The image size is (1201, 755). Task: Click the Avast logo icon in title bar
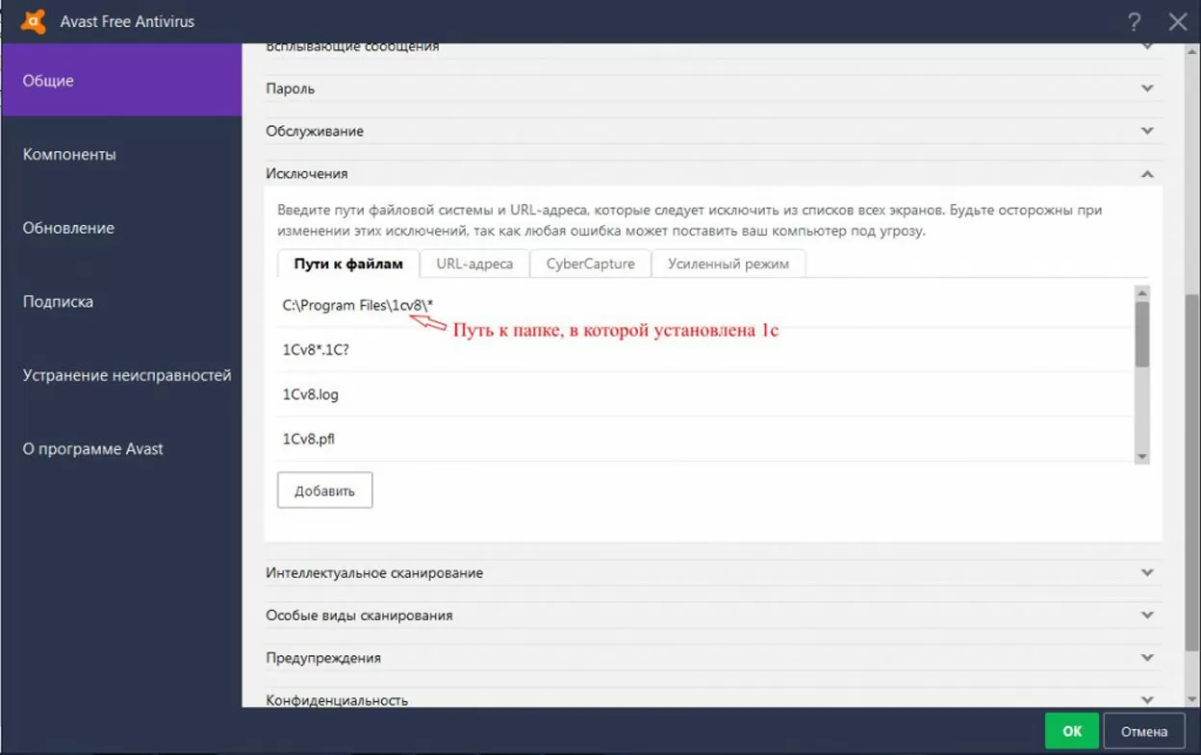click(x=34, y=20)
